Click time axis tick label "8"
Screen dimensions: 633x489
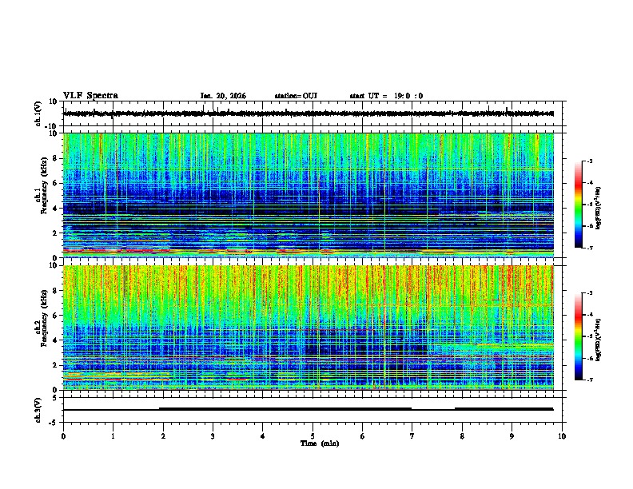pyautogui.click(x=462, y=436)
